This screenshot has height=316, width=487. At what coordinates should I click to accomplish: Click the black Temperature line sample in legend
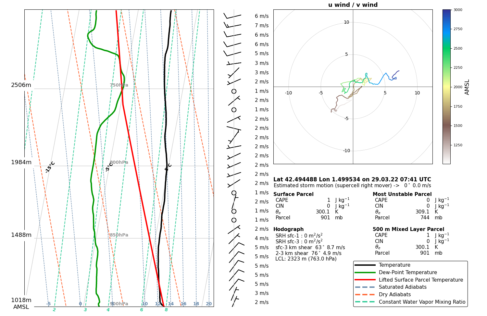365,265
